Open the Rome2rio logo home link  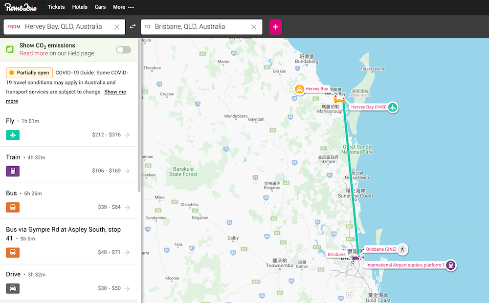tap(21, 7)
